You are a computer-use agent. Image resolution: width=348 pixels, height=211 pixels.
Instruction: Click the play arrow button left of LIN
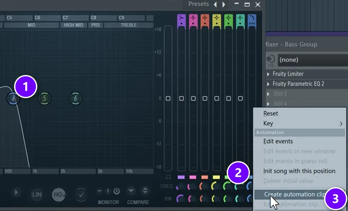(x=16, y=192)
